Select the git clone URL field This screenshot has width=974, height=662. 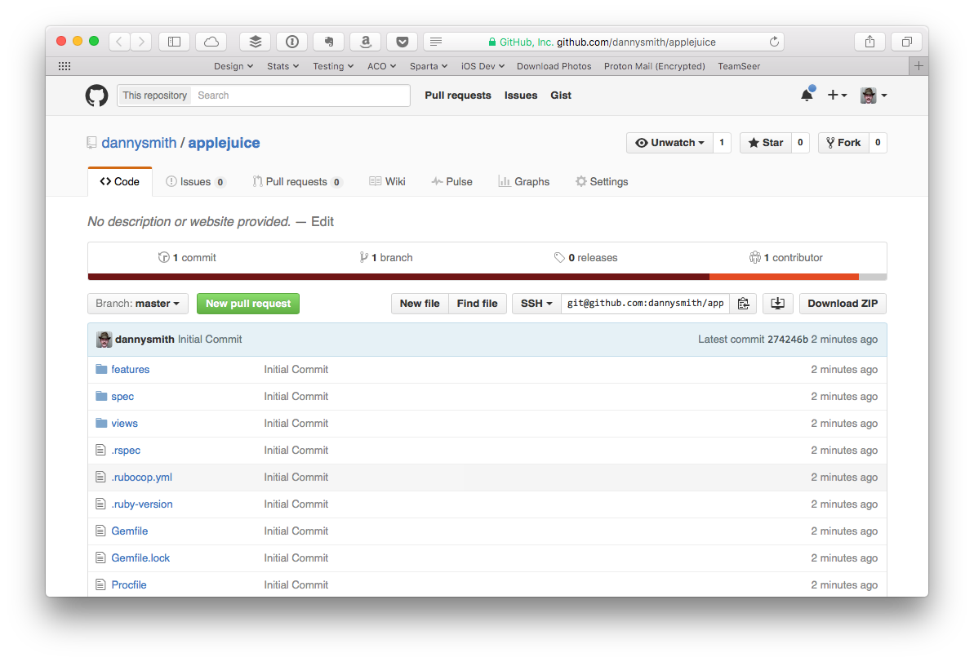click(x=646, y=304)
